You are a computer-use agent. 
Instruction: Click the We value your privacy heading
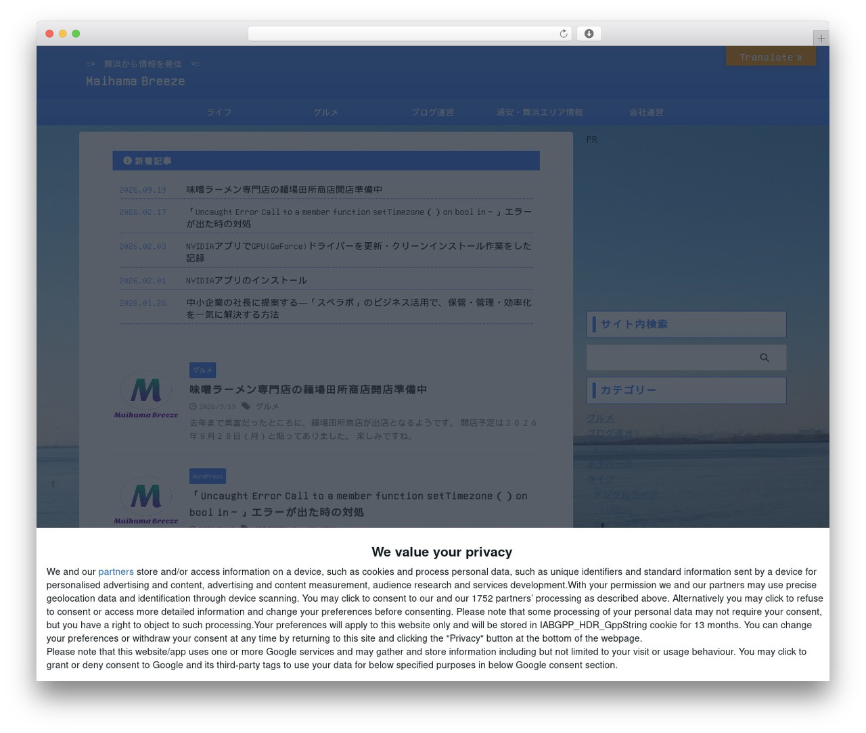point(442,552)
